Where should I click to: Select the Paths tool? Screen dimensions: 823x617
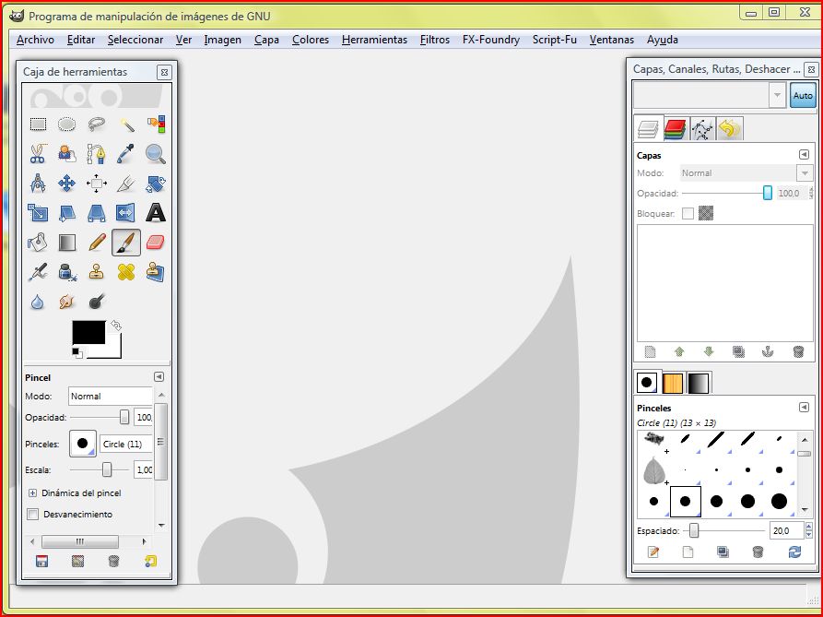coord(97,154)
